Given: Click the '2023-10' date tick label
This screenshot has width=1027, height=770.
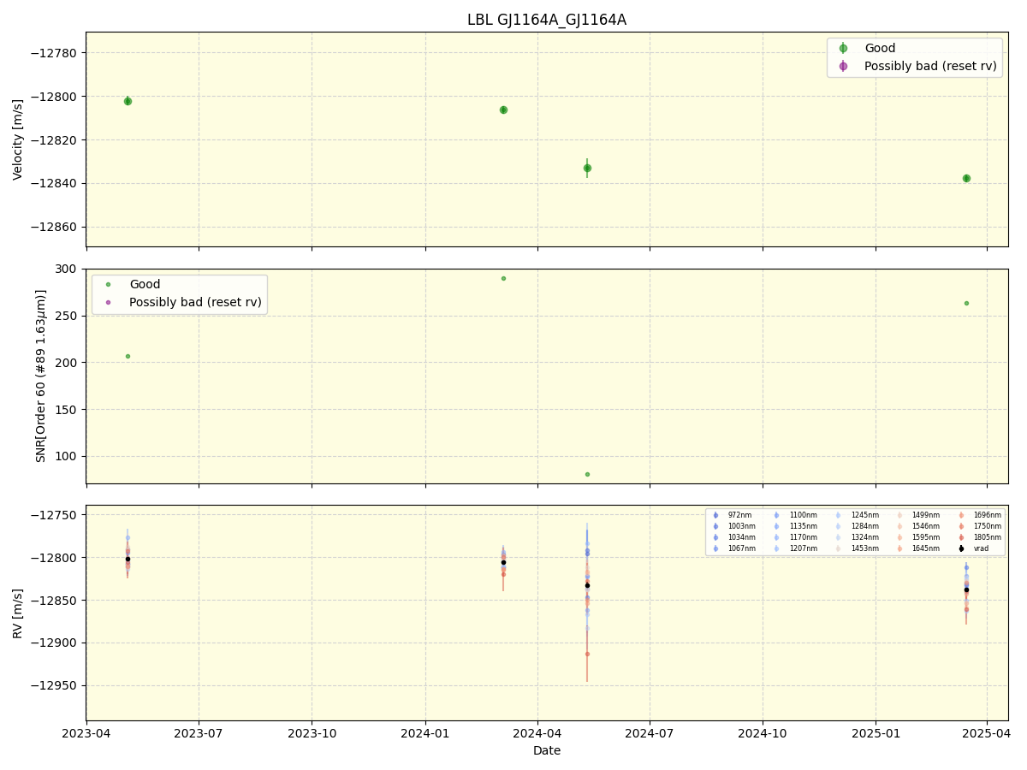Looking at the screenshot, I should (x=312, y=732).
